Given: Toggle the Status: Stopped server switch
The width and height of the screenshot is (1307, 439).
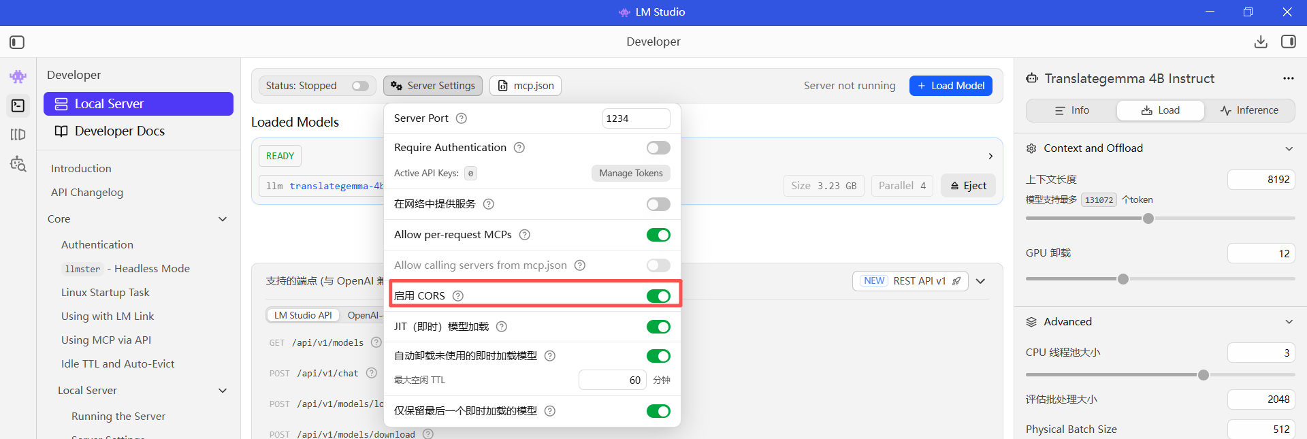Looking at the screenshot, I should coord(360,86).
